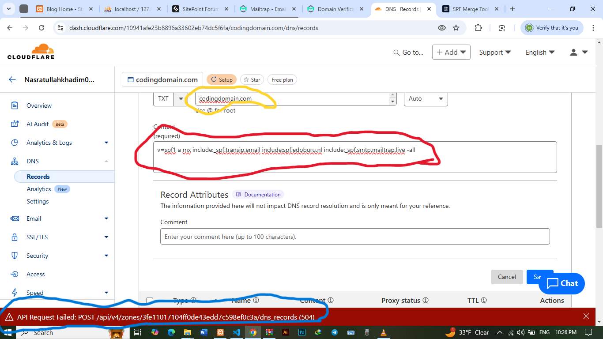Change language via English dropdown
Image resolution: width=603 pixels, height=339 pixels.
pos(540,52)
